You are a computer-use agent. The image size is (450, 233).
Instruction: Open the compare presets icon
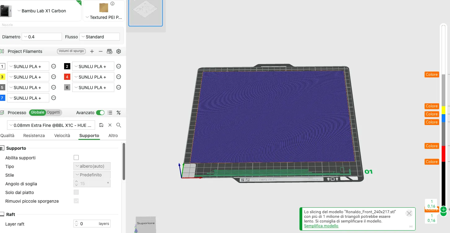point(119,113)
